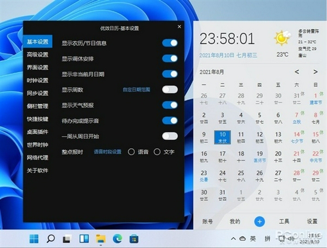Toggle 显示天气预报 switch
Image resolution: width=327 pixels, height=248 pixels.
pos(170,105)
